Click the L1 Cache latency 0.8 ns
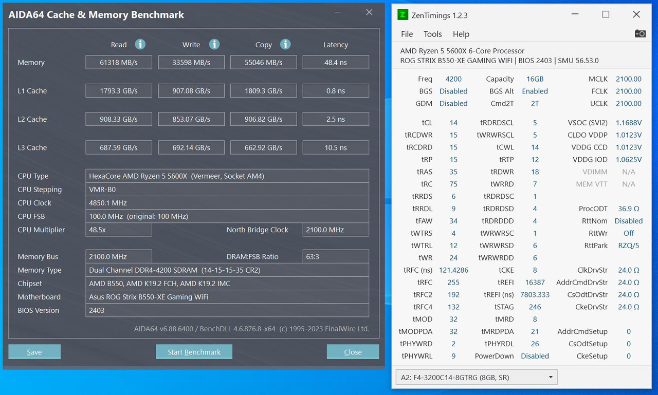This screenshot has width=658, height=395. (336, 91)
